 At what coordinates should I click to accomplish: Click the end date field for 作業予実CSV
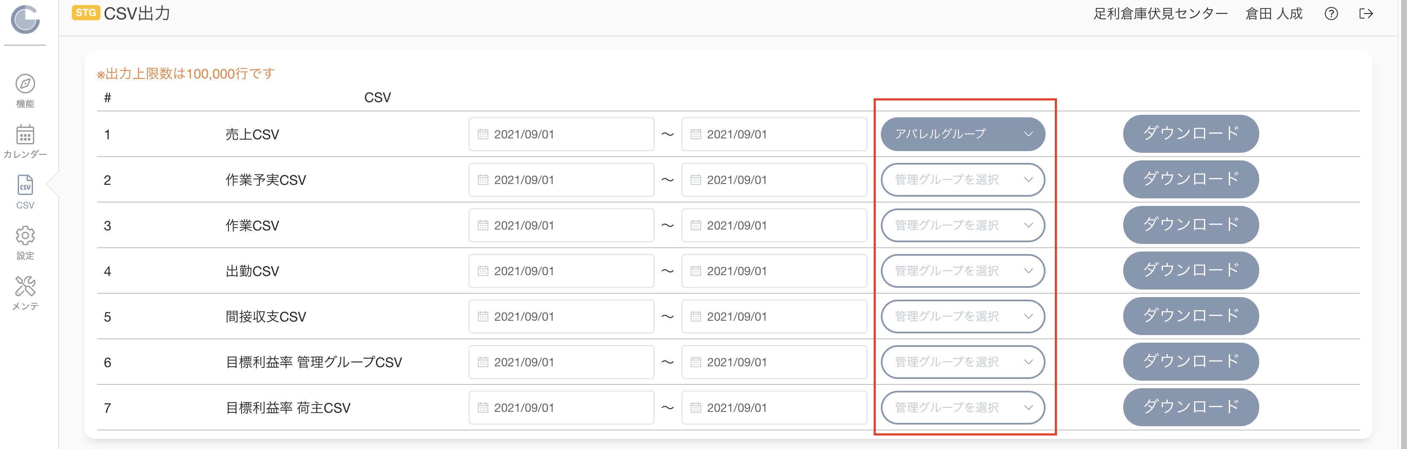pos(774,180)
